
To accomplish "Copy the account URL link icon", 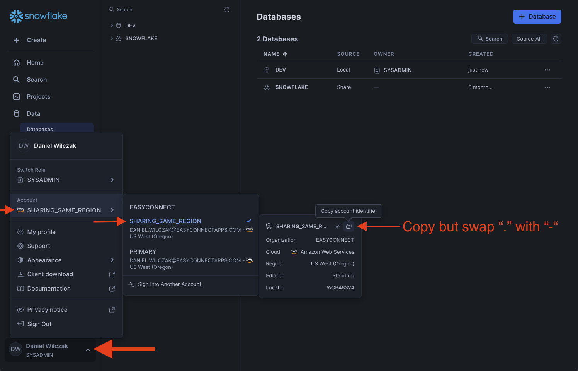I will (338, 226).
